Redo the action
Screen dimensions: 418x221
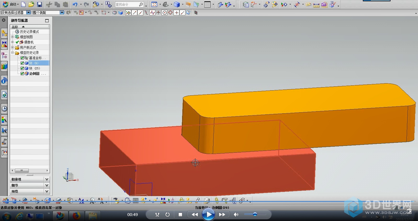pos(86,4)
